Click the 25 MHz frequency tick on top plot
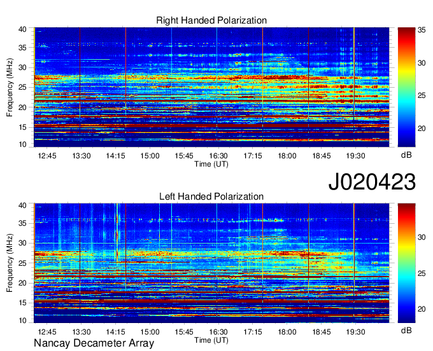Image resolution: width=433 pixels, height=351 pixels. (x=23, y=87)
